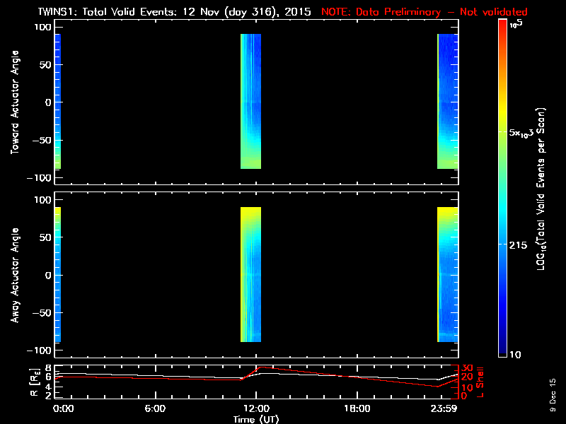Click the 'Time (UT)' x-axis label
The height and width of the screenshot is (424, 566).
point(256,419)
